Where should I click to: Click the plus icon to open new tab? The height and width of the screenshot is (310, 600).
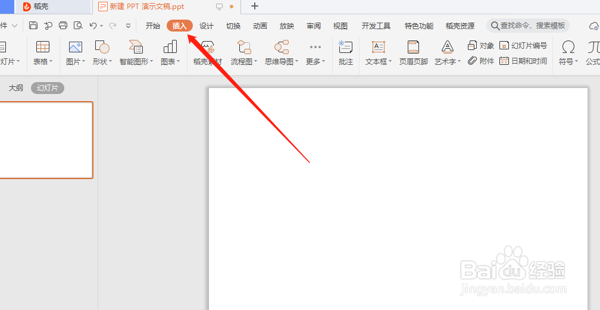[x=255, y=6]
